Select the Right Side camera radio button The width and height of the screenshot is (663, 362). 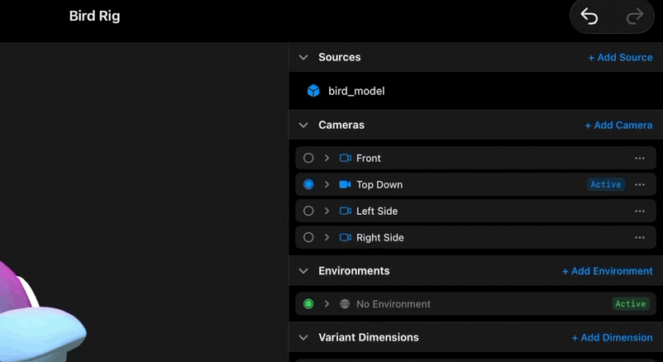(x=308, y=237)
